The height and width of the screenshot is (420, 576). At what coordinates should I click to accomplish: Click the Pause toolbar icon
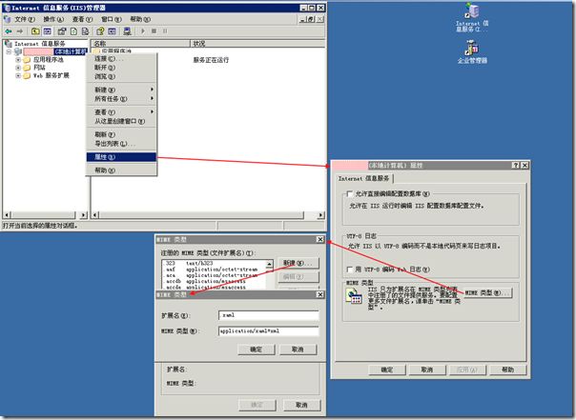165,31
